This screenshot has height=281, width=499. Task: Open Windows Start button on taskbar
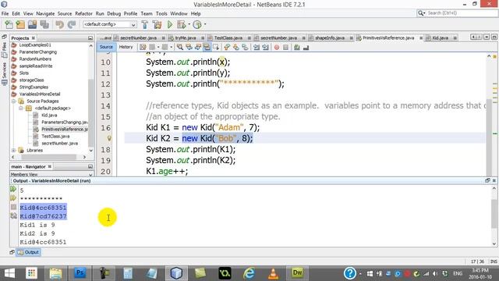coord(9,273)
